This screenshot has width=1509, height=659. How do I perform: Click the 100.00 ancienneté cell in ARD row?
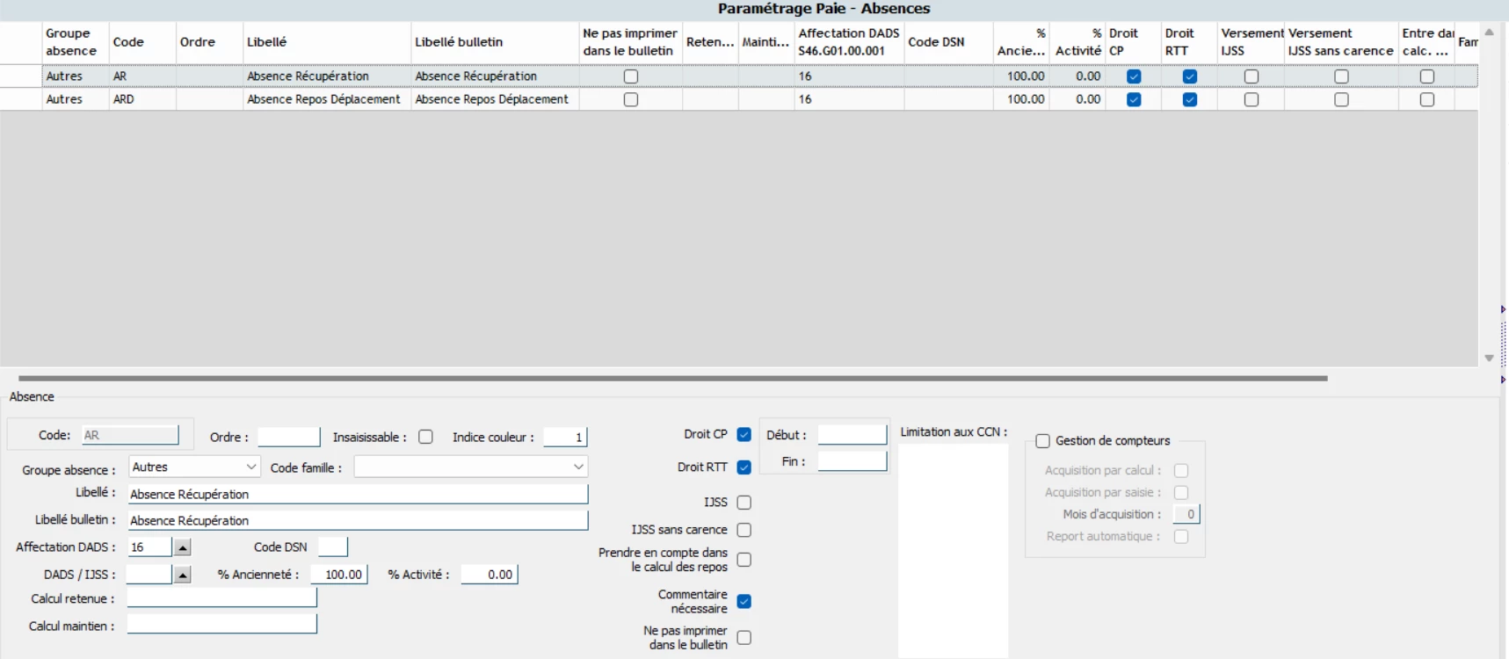[x=1021, y=99]
